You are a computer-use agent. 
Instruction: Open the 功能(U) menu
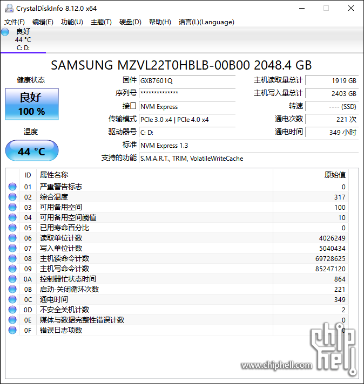(72, 22)
